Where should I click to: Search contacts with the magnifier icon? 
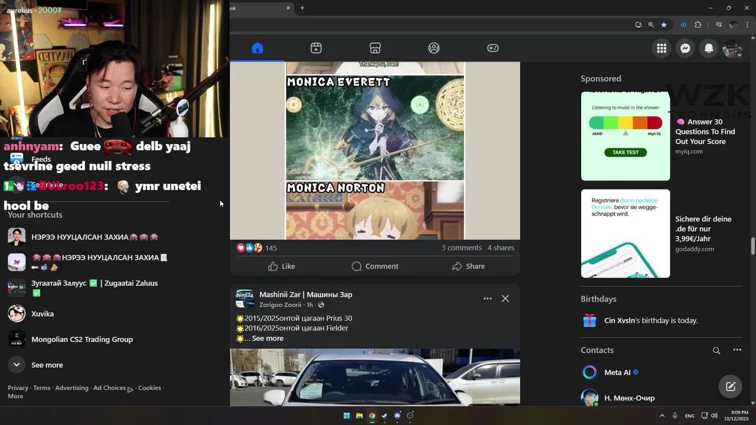[x=716, y=351]
